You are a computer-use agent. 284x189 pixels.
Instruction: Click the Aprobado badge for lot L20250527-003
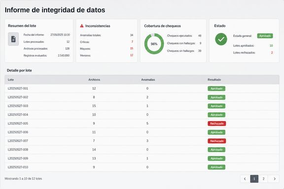216,106
